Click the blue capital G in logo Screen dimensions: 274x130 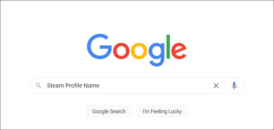(x=99, y=47)
